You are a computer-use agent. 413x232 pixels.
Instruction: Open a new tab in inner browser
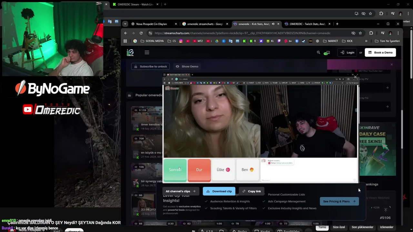337,24
